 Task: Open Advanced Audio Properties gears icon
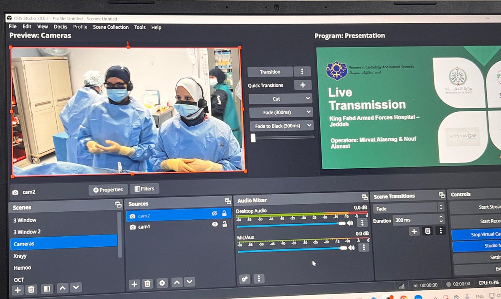point(245,279)
